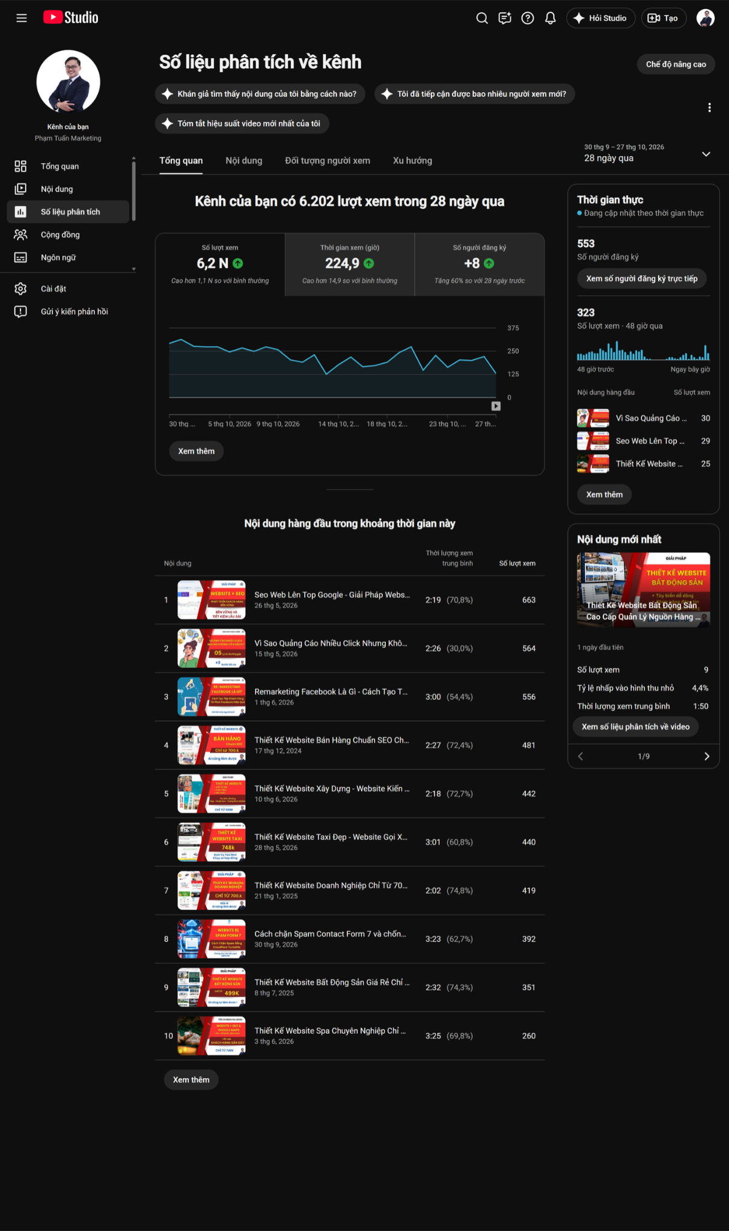Open the notifications bell
The width and height of the screenshot is (729, 1231).
(551, 18)
